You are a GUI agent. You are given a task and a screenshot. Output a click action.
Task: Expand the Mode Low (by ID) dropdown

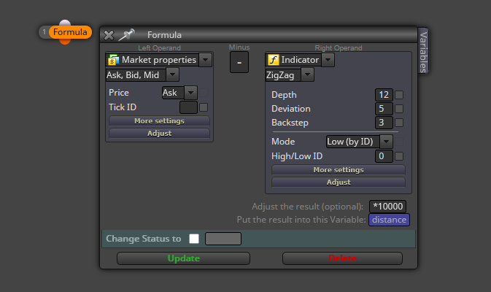(x=387, y=142)
